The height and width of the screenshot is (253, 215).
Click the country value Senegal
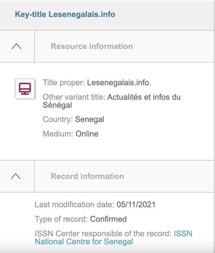pyautogui.click(x=89, y=119)
